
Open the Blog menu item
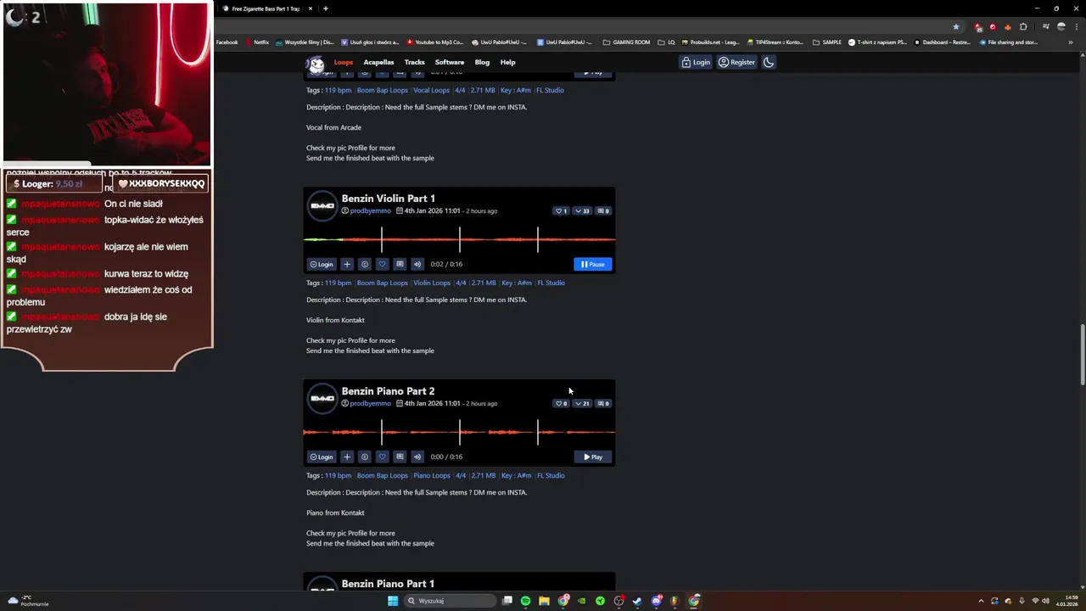(x=482, y=62)
